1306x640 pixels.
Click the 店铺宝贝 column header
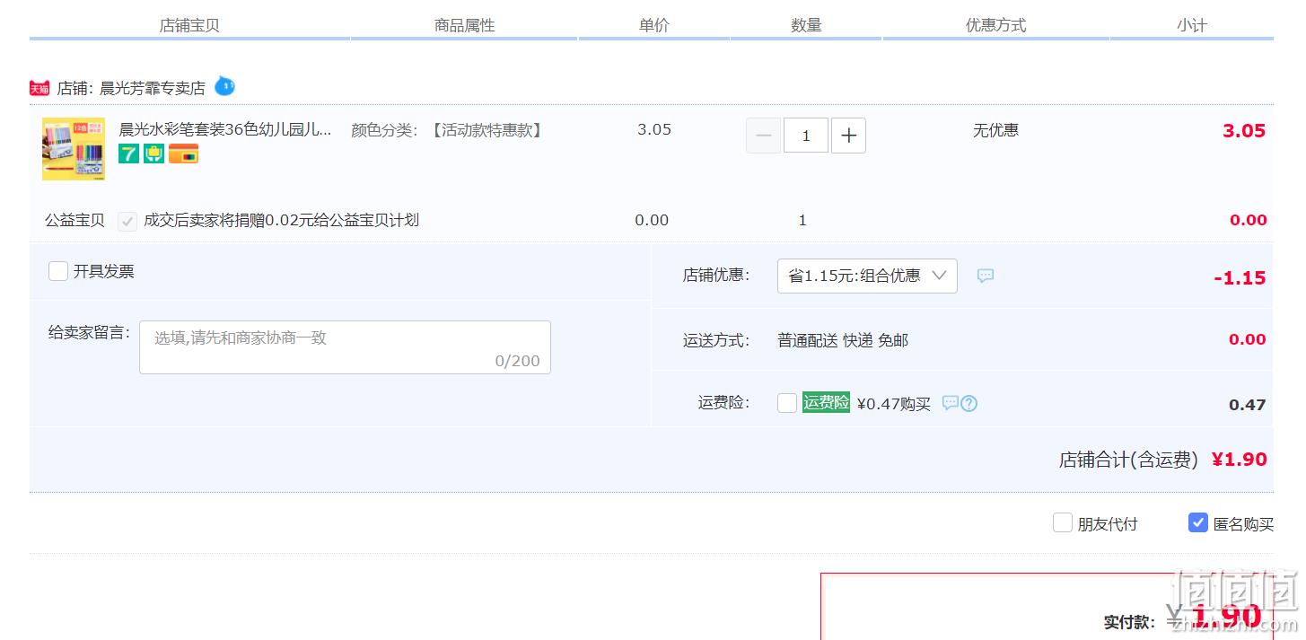coord(189,25)
